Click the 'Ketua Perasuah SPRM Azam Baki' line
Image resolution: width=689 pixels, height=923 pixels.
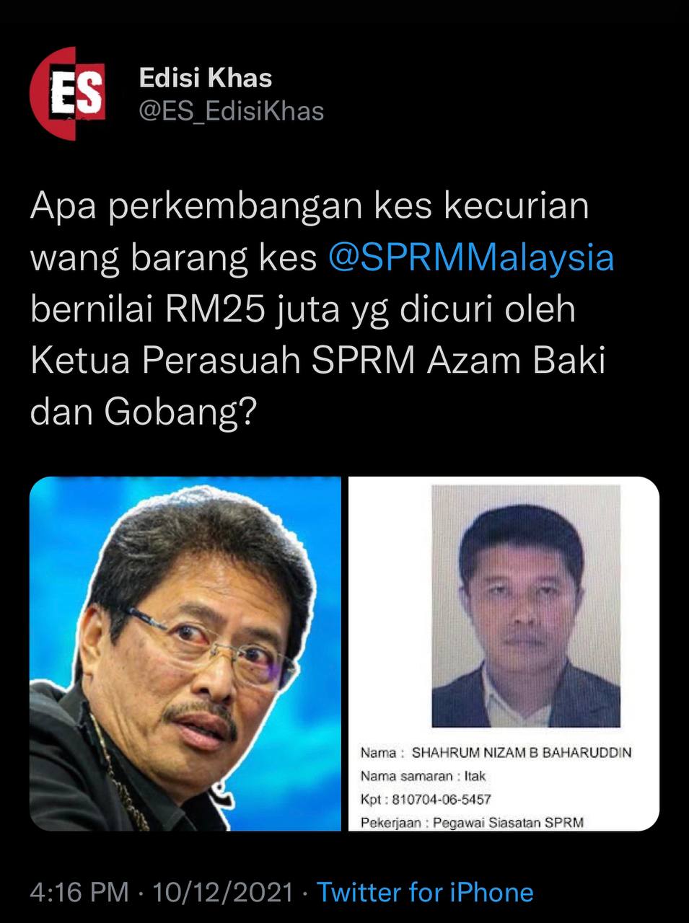(317, 361)
